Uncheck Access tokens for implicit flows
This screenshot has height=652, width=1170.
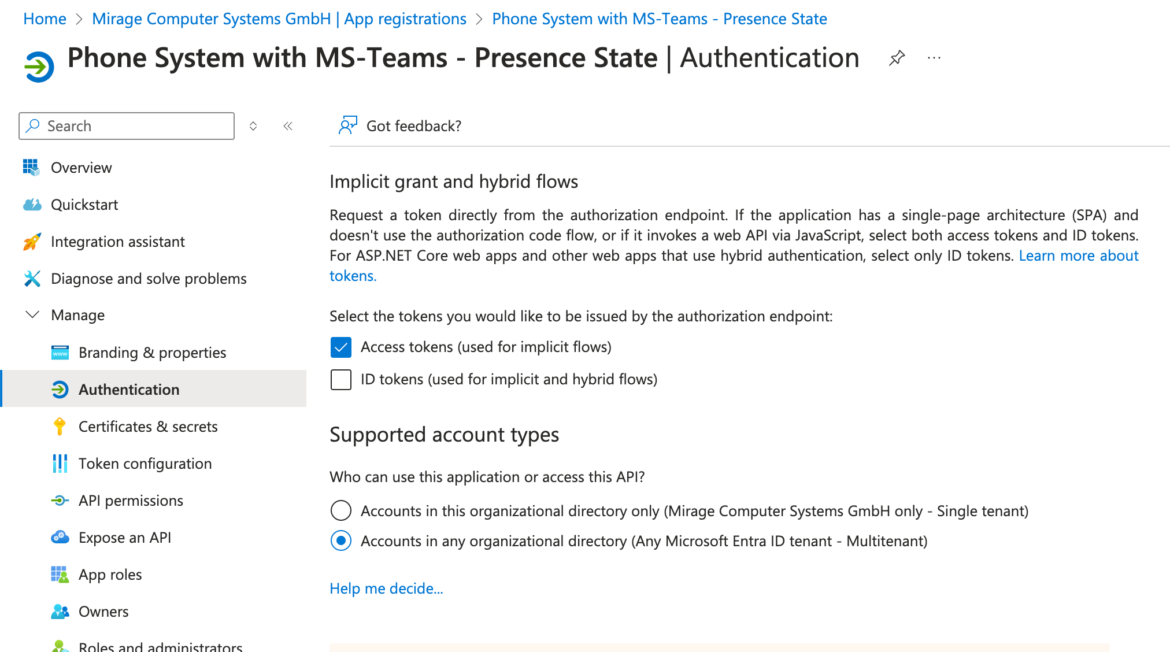click(x=341, y=347)
